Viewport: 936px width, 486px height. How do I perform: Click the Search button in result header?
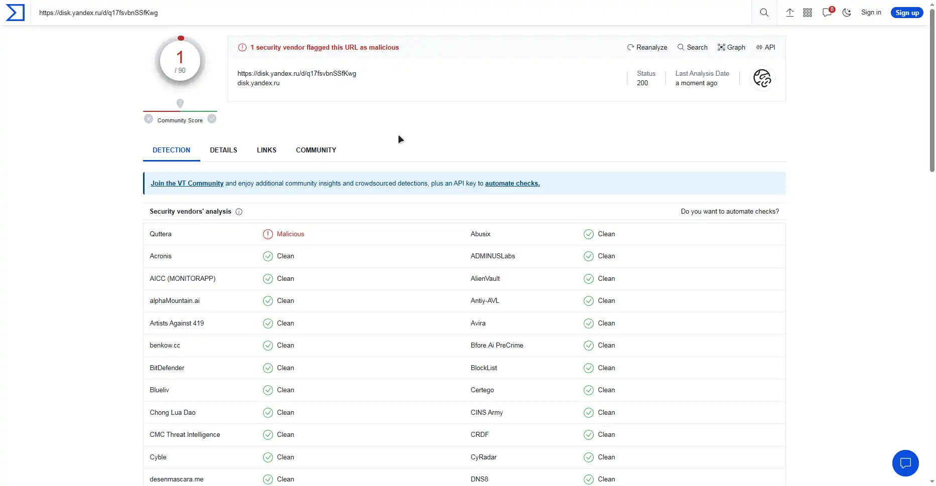[693, 47]
